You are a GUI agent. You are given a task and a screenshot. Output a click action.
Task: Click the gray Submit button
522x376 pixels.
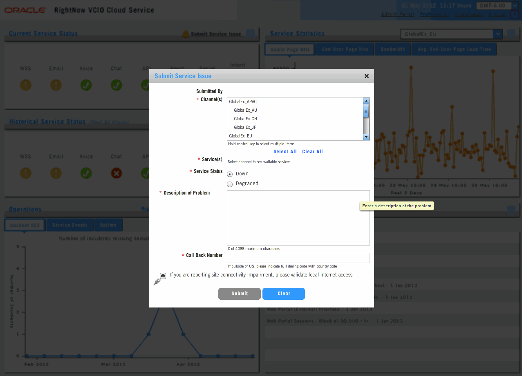coord(240,294)
